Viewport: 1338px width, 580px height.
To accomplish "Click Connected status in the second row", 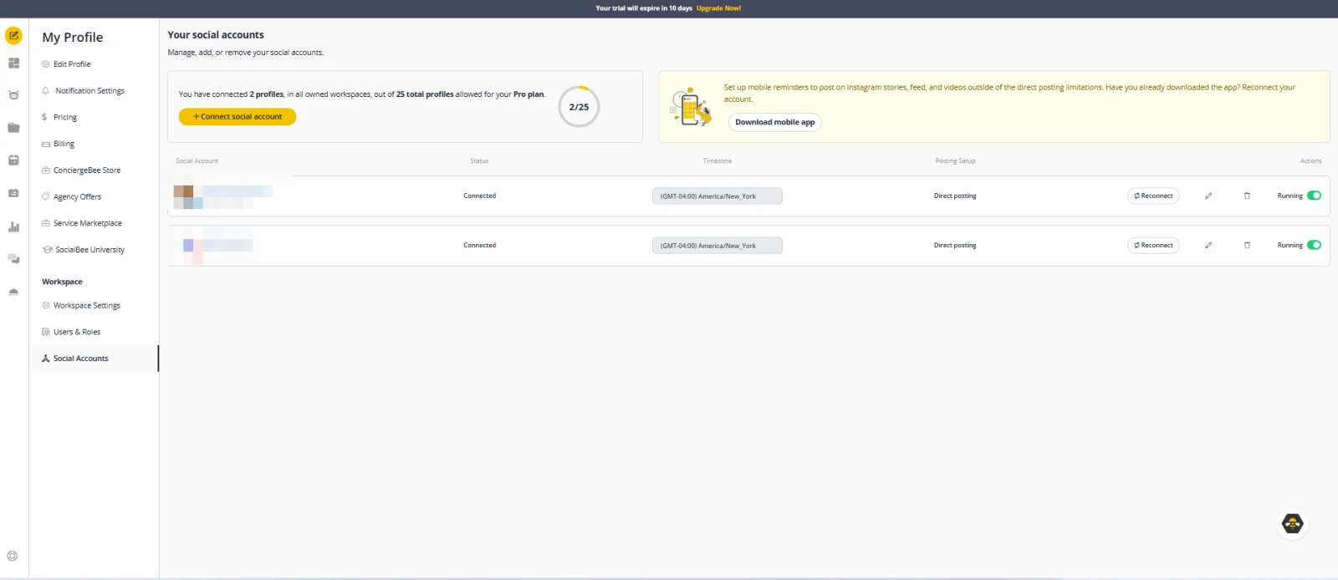I will tap(479, 245).
